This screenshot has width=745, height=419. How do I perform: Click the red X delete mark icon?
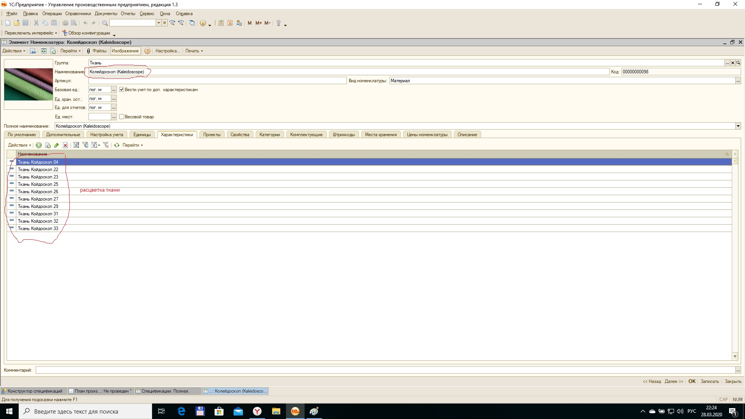pyautogui.click(x=66, y=145)
